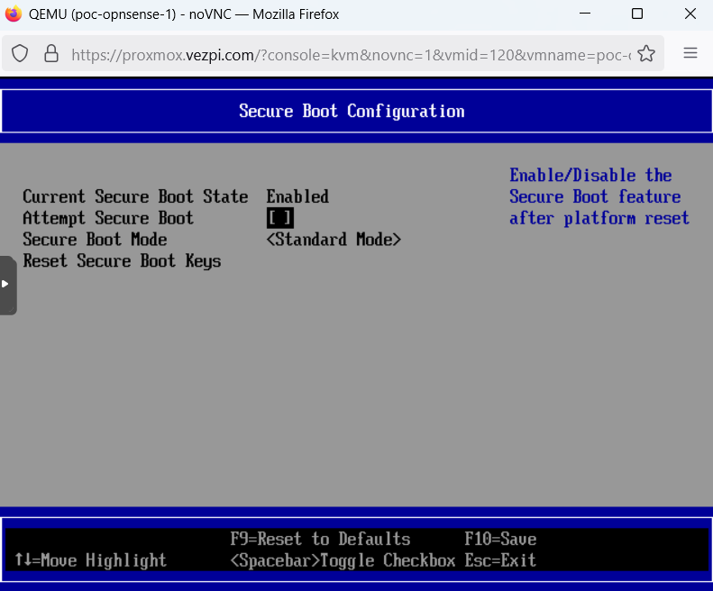Click the tracking protection shield icon
The image size is (713, 591).
pyautogui.click(x=20, y=54)
